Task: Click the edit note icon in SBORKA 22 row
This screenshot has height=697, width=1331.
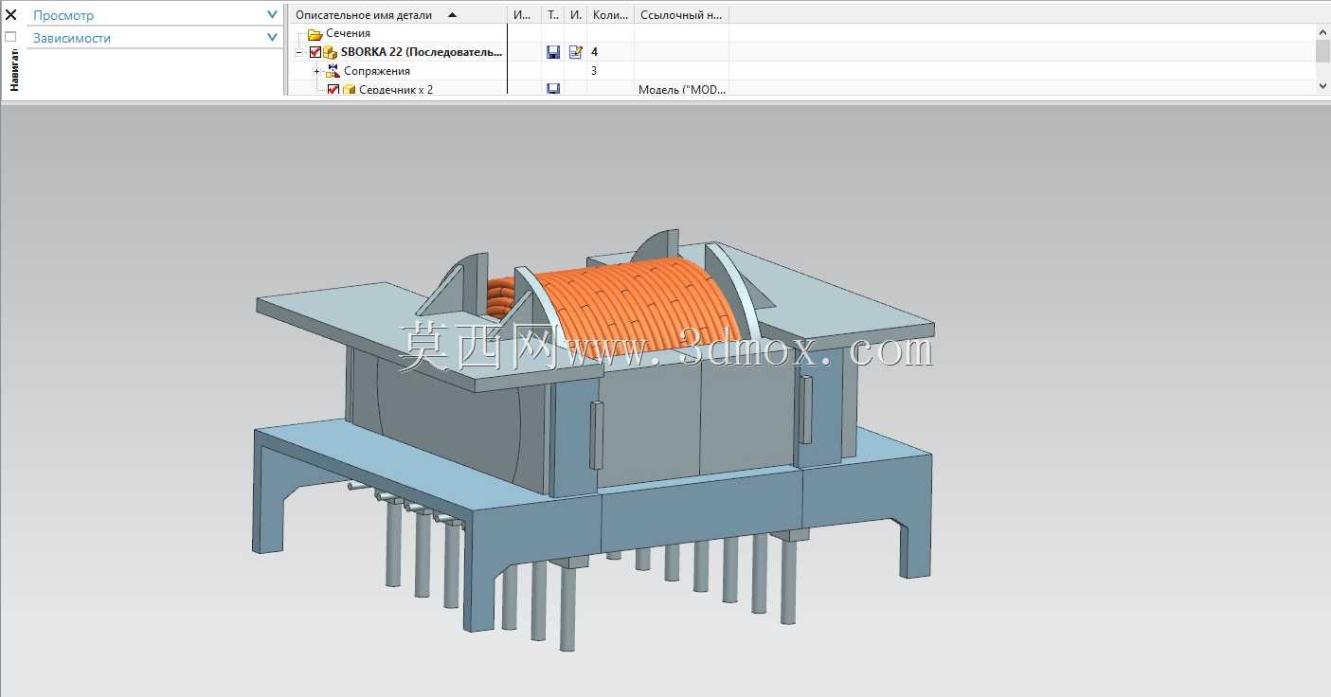Action: click(x=575, y=52)
